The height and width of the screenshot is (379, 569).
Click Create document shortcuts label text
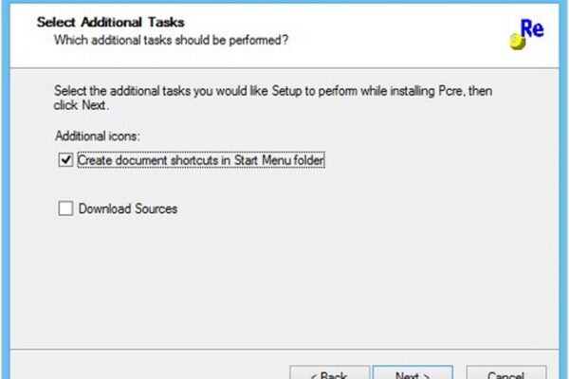click(x=201, y=160)
